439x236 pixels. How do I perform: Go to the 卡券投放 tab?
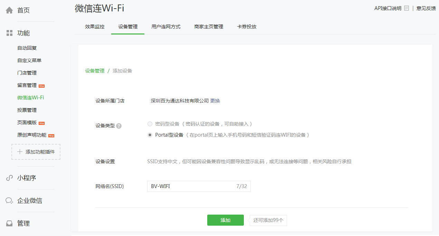247,27
